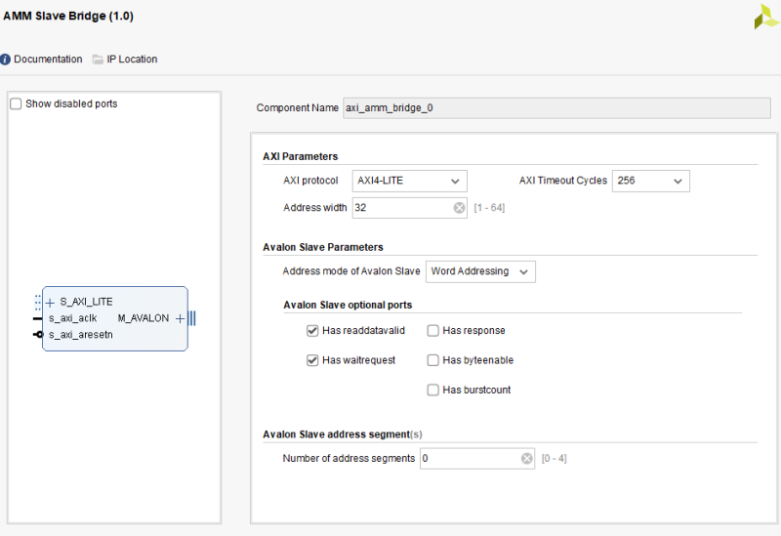
Task: Select the s_axi_aresetn port label
Action: 81,335
